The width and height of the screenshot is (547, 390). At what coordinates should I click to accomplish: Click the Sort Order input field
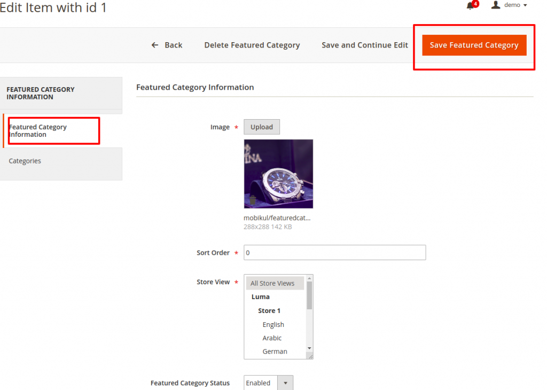[334, 253]
